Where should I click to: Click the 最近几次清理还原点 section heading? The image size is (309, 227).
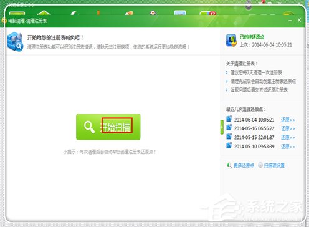click(x=246, y=109)
